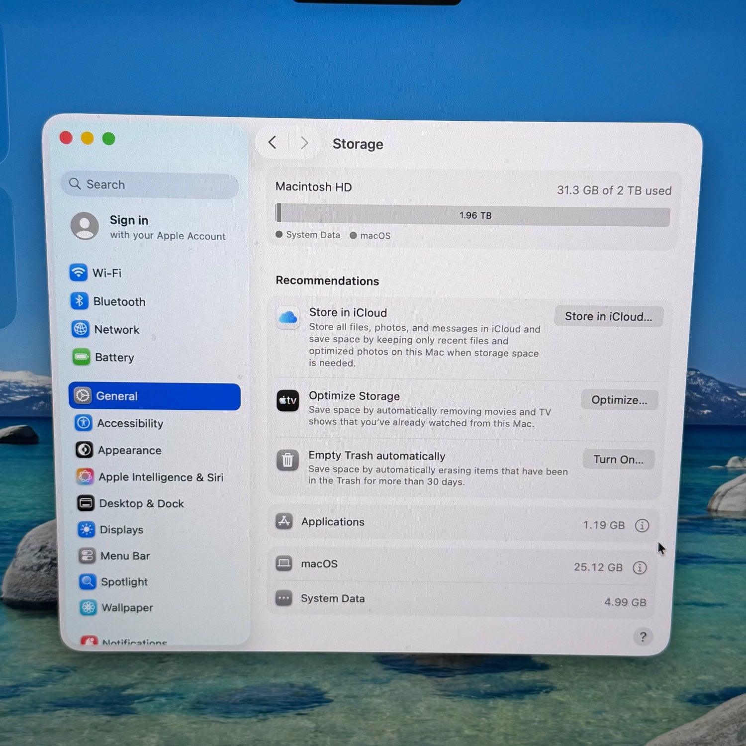Screen dimensions: 746x746
Task: Click the "Optimize Storage" title
Action: coord(354,396)
